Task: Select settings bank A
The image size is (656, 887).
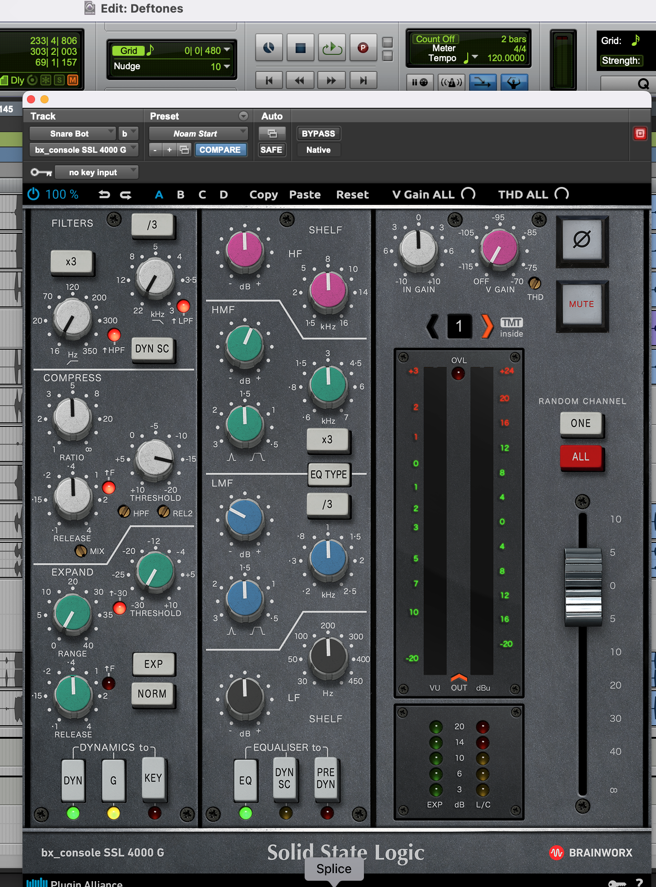Action: tap(159, 195)
